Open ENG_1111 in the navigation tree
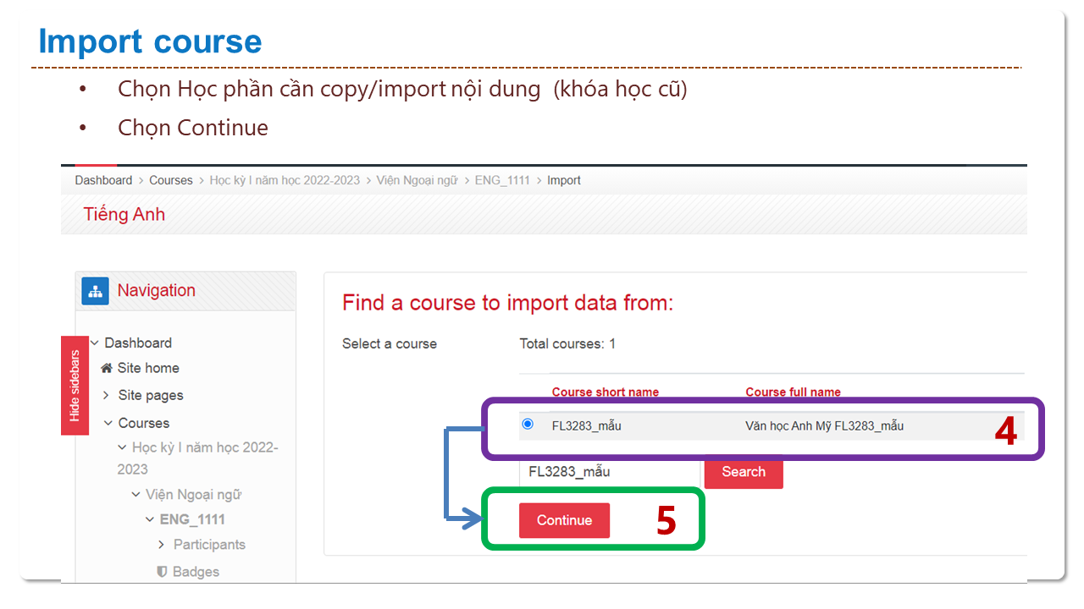 194,519
